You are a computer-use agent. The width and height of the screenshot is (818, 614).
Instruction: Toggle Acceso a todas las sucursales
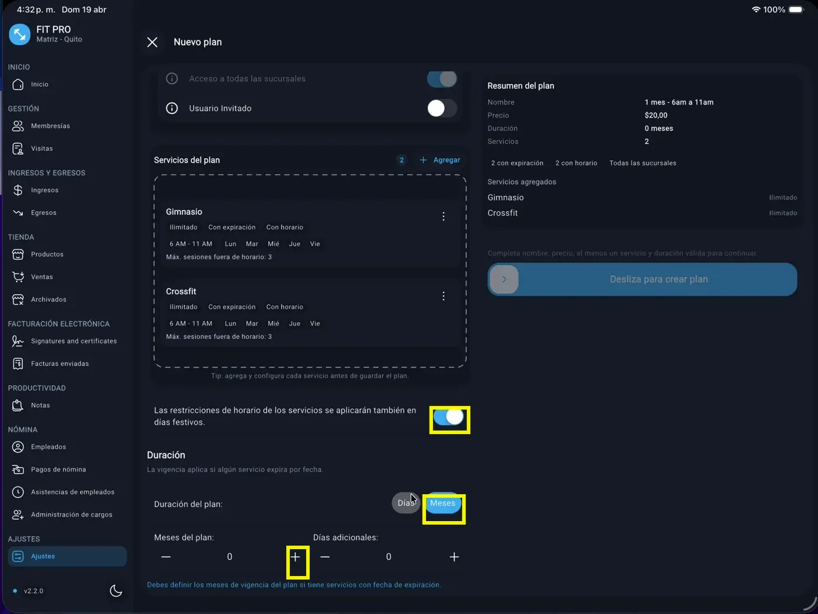click(442, 78)
